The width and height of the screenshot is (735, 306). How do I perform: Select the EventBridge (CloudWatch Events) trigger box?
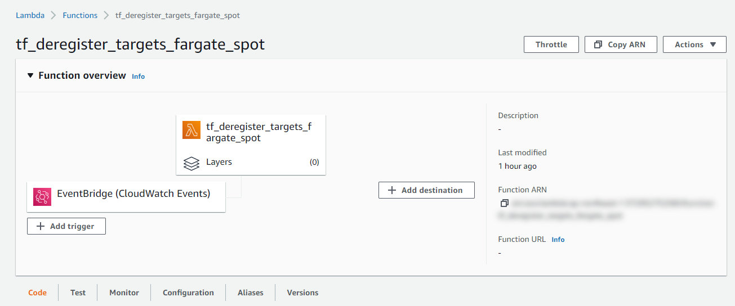[x=126, y=196]
